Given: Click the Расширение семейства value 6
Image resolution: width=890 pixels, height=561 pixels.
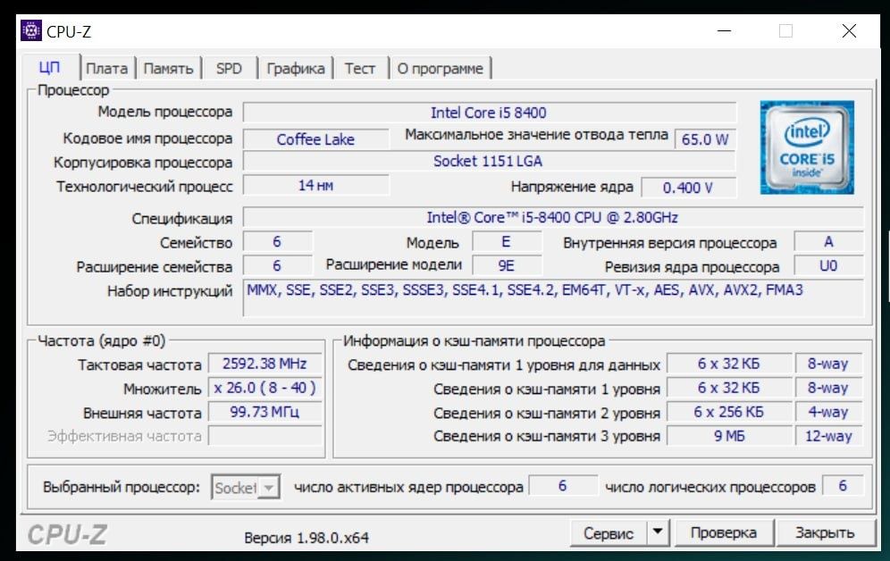Looking at the screenshot, I should [277, 265].
